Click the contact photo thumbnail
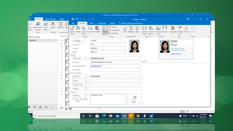 tap(134, 46)
